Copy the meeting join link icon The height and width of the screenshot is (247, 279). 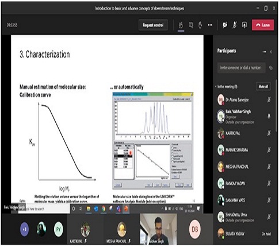point(271,68)
